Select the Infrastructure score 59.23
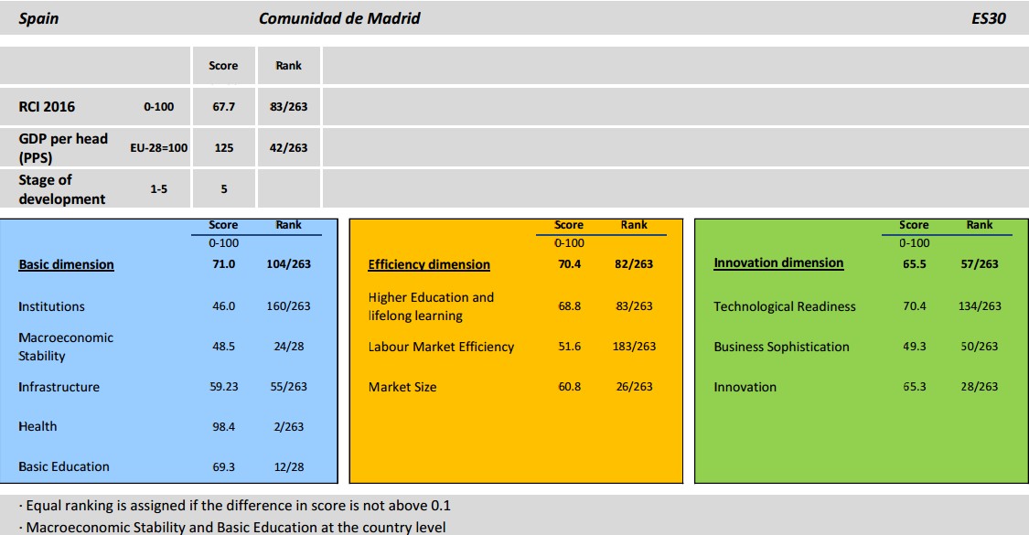Viewport: 1029px width, 535px height. point(223,387)
